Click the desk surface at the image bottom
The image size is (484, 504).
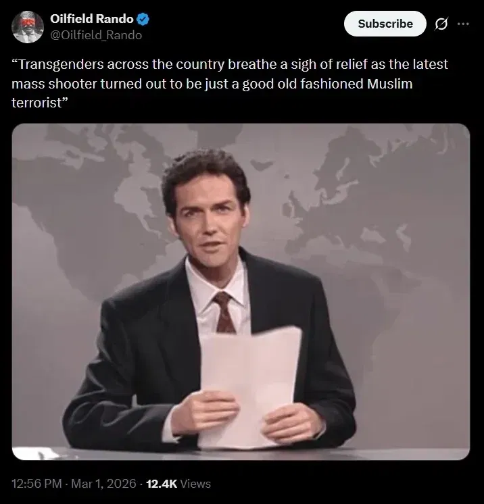(241, 453)
